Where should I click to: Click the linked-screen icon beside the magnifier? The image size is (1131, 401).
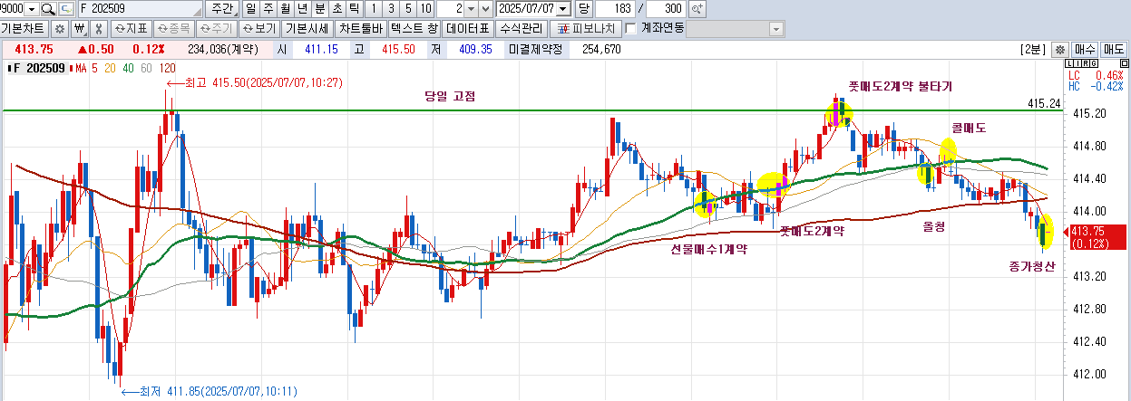pos(66,8)
